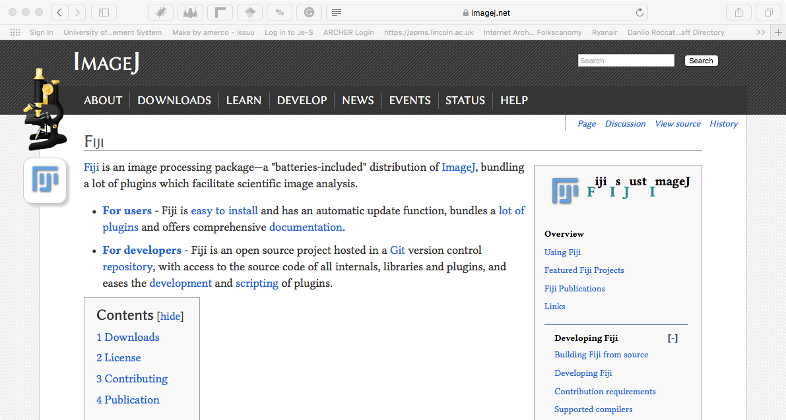Image resolution: width=786 pixels, height=420 pixels.
Task: Toggle the Safari sidebar button
Action: (x=104, y=13)
